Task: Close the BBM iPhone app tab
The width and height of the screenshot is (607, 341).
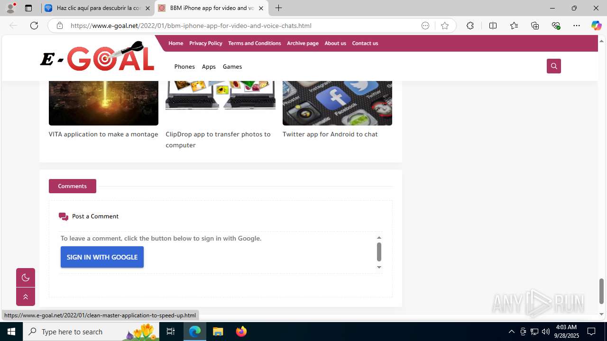Action: (x=261, y=8)
